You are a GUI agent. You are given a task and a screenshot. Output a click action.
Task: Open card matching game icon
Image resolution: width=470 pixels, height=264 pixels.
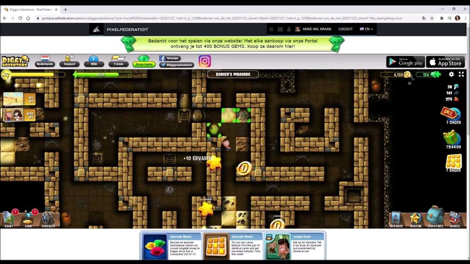[453, 163]
